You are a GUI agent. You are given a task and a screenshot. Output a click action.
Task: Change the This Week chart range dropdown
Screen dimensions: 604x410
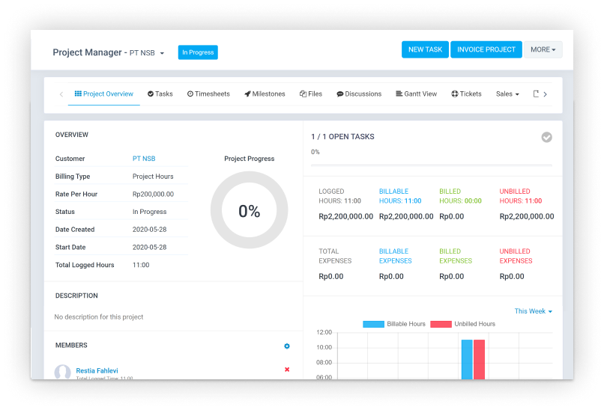tap(533, 311)
